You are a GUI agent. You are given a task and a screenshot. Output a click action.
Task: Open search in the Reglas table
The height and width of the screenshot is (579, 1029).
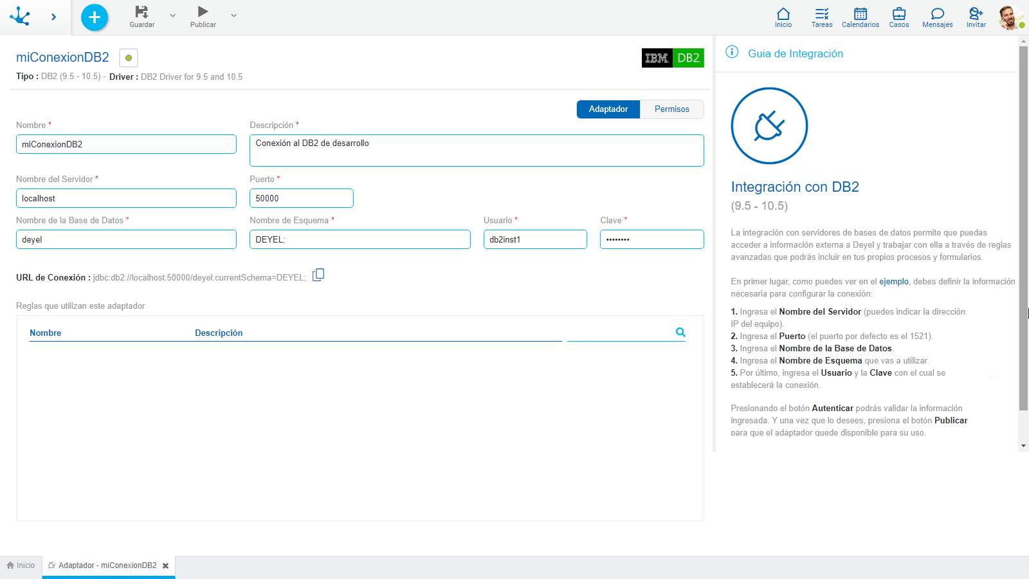[680, 333]
